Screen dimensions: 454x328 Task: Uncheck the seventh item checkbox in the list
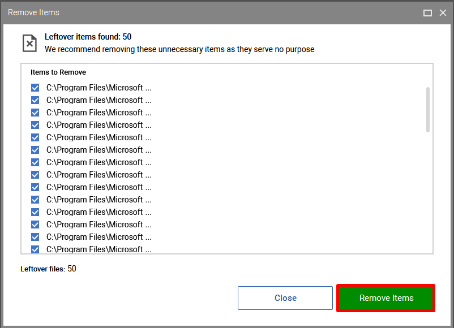35,162
